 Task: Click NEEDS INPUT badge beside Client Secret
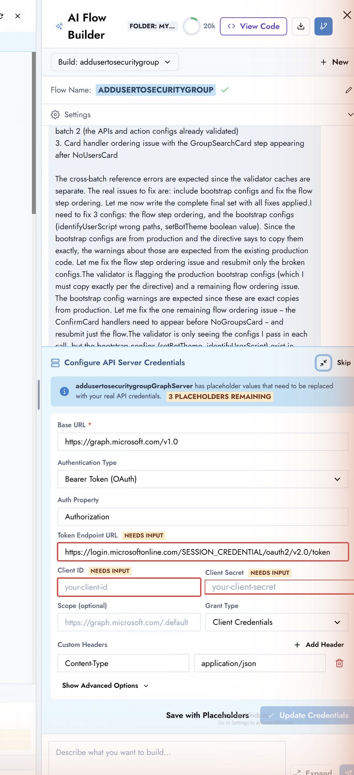tap(270, 573)
